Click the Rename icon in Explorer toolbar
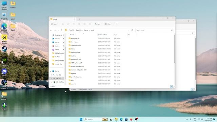The height and width of the screenshot is (122, 217). [x=79, y=24]
